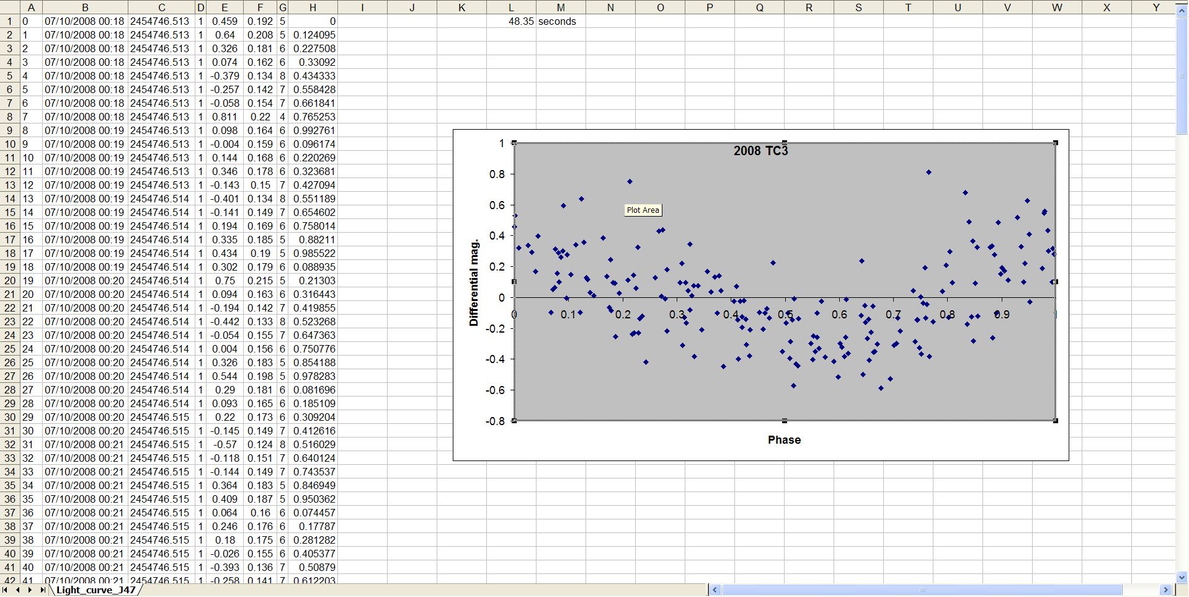Click cell with value 0.50879
Screen dimensions: 1189x597
coord(313,567)
